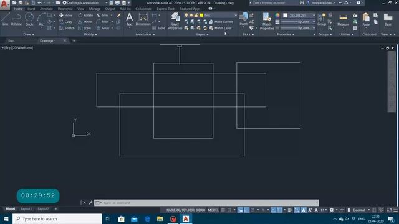Expand the Annotation panel
399x224 pixels.
[145, 34]
